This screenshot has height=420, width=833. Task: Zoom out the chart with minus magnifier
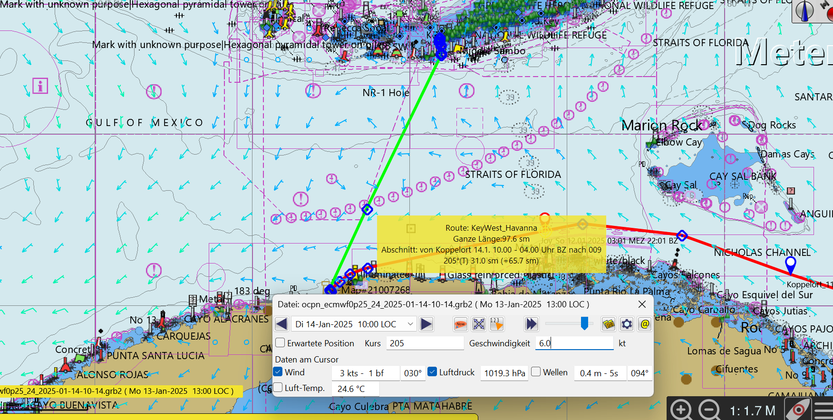point(709,410)
